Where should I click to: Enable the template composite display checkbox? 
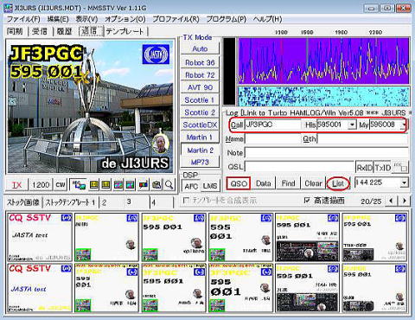point(186,200)
